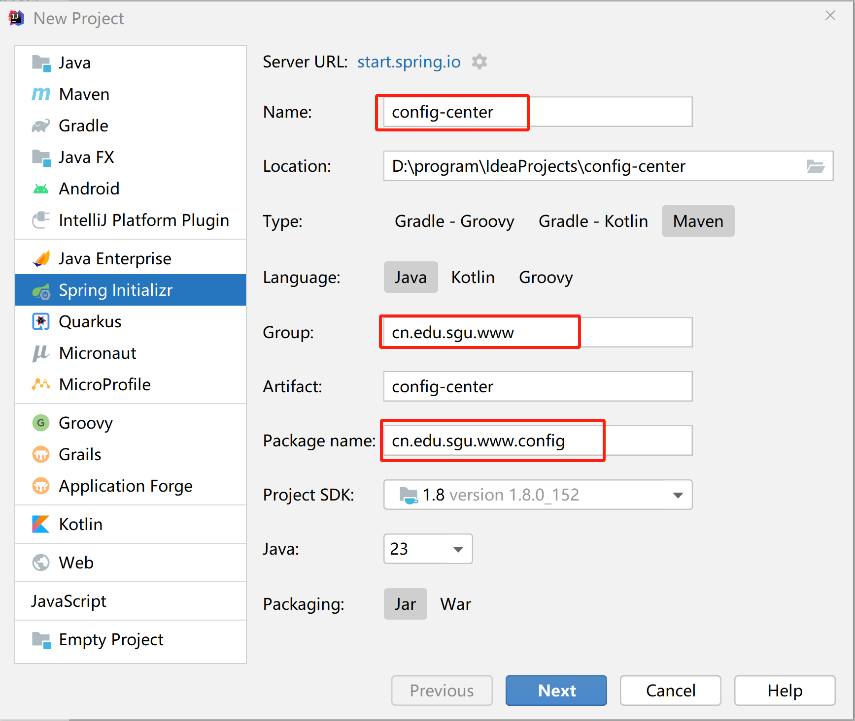Click the Name input field
Viewport: 855px width, 721px height.
538,112
